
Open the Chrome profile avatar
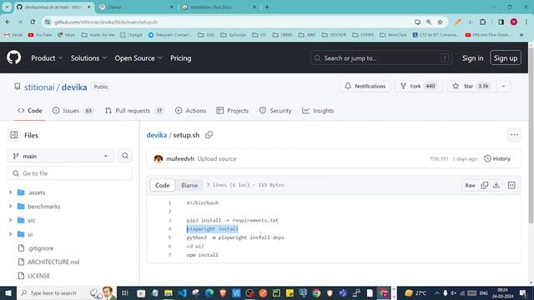[x=514, y=22]
